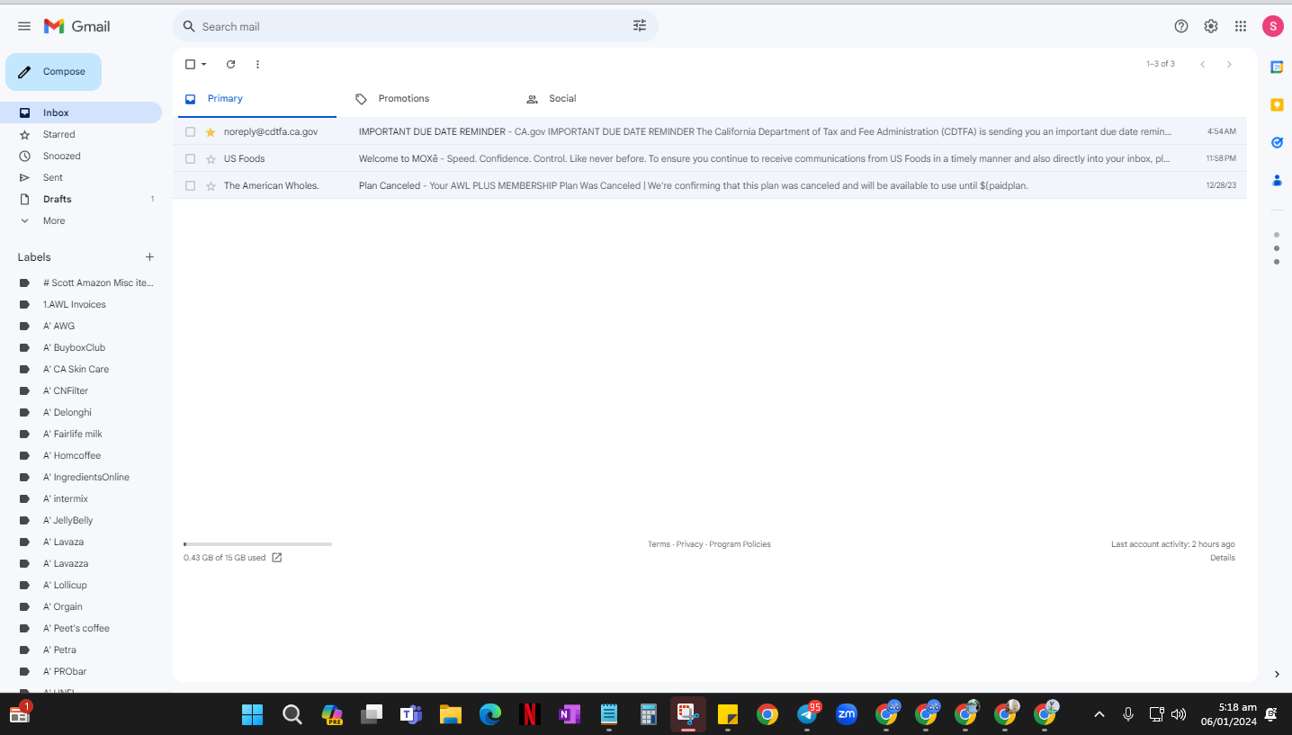Switch to the Primary tab
The height and width of the screenshot is (735, 1292).
256,99
